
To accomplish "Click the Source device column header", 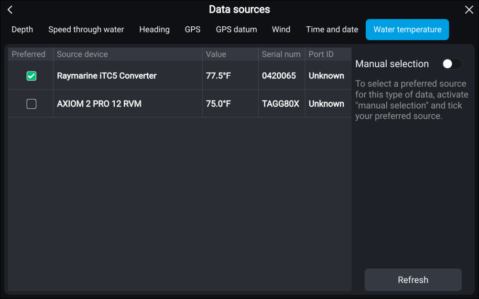I will [x=82, y=54].
